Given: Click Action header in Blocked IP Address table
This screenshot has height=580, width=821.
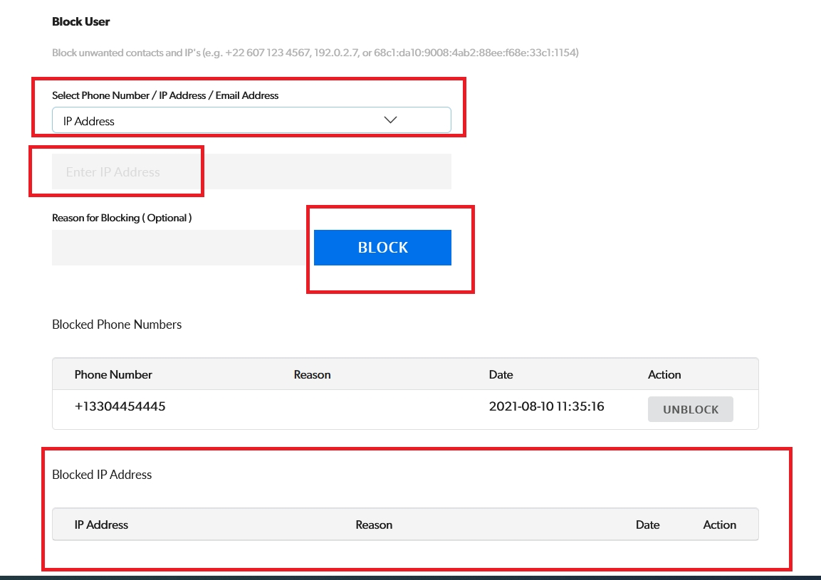Looking at the screenshot, I should point(719,524).
